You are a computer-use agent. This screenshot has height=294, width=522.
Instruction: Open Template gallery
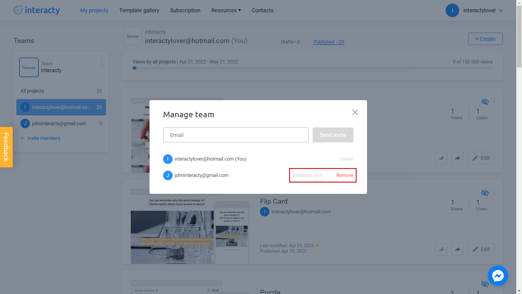(x=139, y=10)
